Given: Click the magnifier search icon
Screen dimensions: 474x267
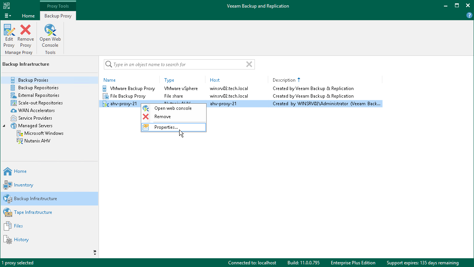Looking at the screenshot, I should click(x=109, y=65).
